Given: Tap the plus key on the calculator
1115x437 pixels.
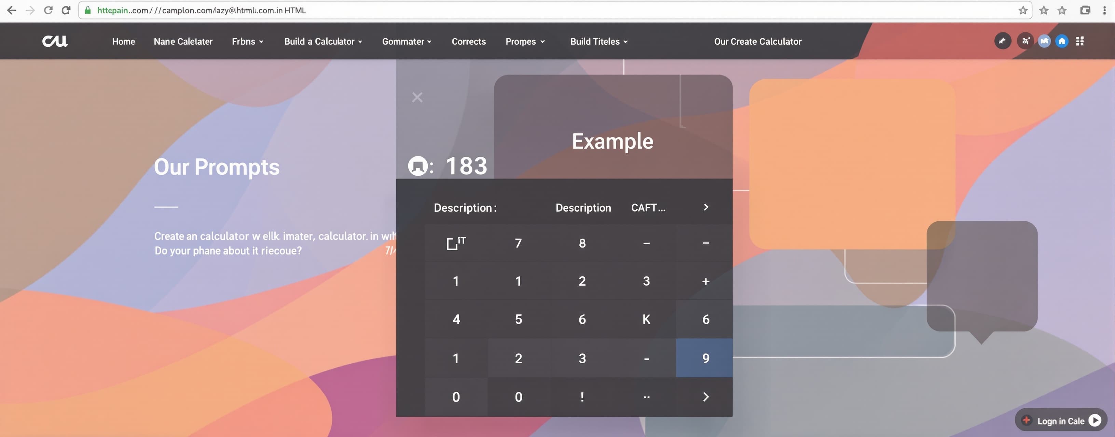Looking at the screenshot, I should (705, 281).
